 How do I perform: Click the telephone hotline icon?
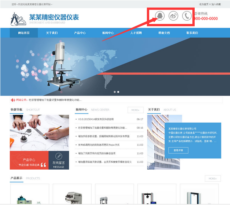tap(186, 16)
